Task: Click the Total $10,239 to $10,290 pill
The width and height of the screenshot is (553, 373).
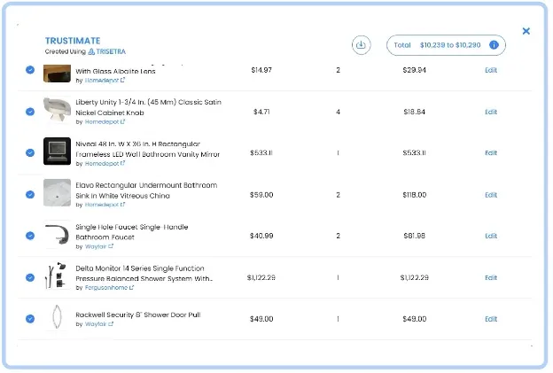Action: (x=436, y=45)
